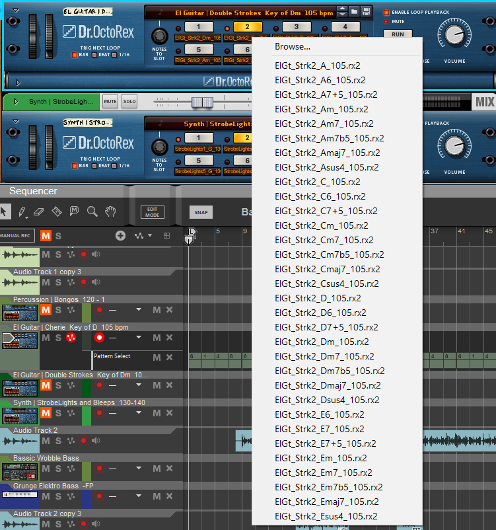Click the Grunge Elektro Bass device icon

click(20, 494)
